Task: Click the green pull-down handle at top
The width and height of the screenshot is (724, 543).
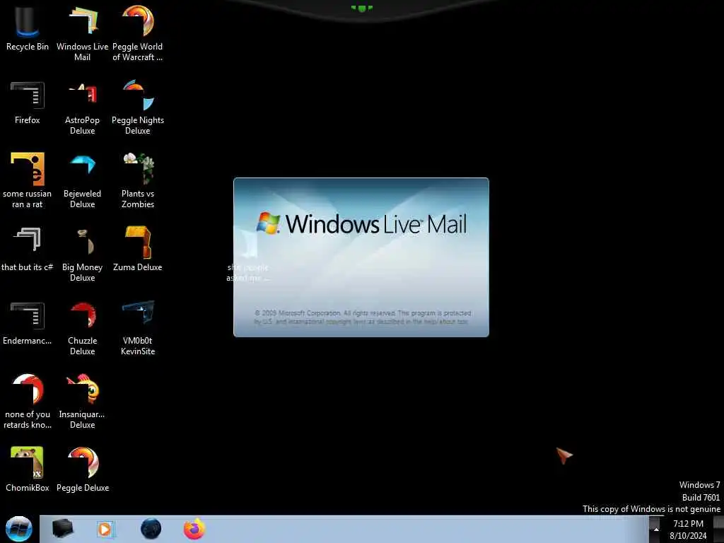Action: pyautogui.click(x=361, y=8)
